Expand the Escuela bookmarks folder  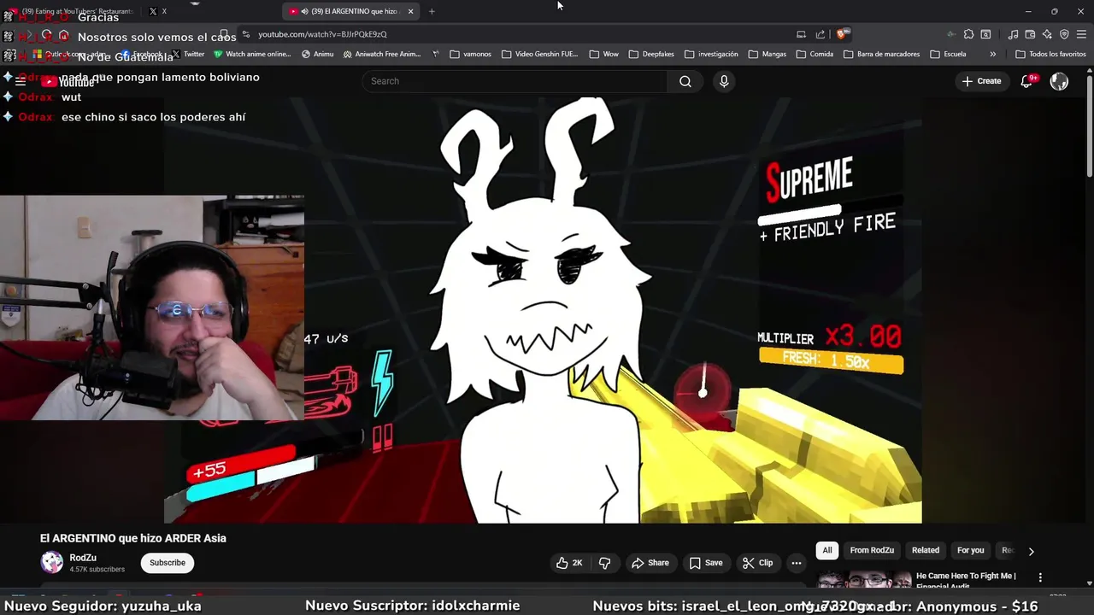[x=948, y=54]
